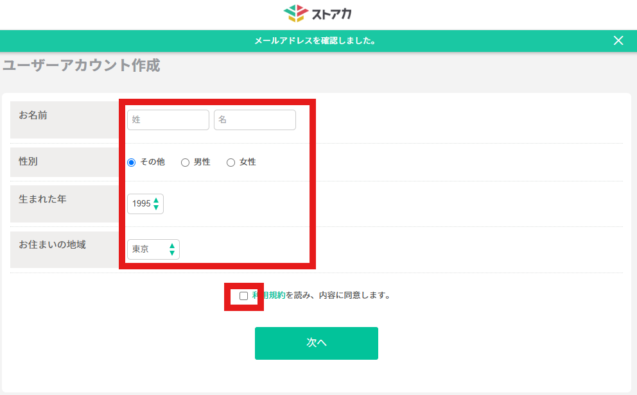The image size is (637, 395).
Task: Check the terms agreement checkbox
Action: (x=243, y=296)
